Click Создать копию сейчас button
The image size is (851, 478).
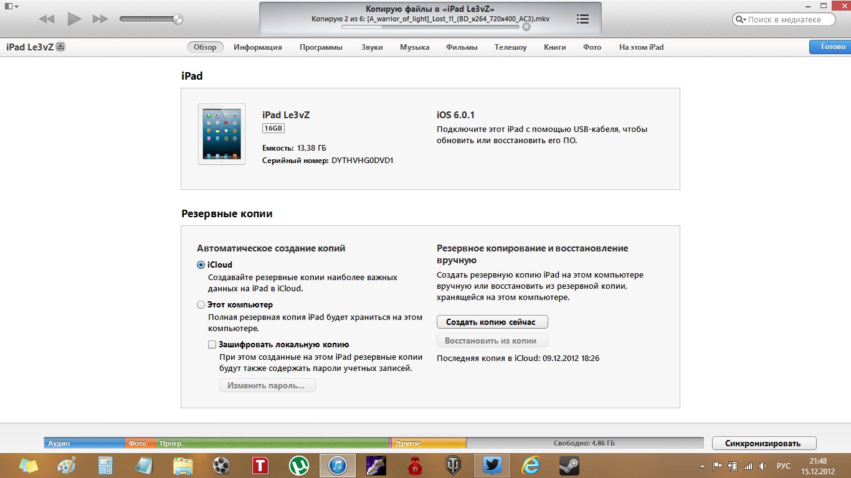click(492, 322)
